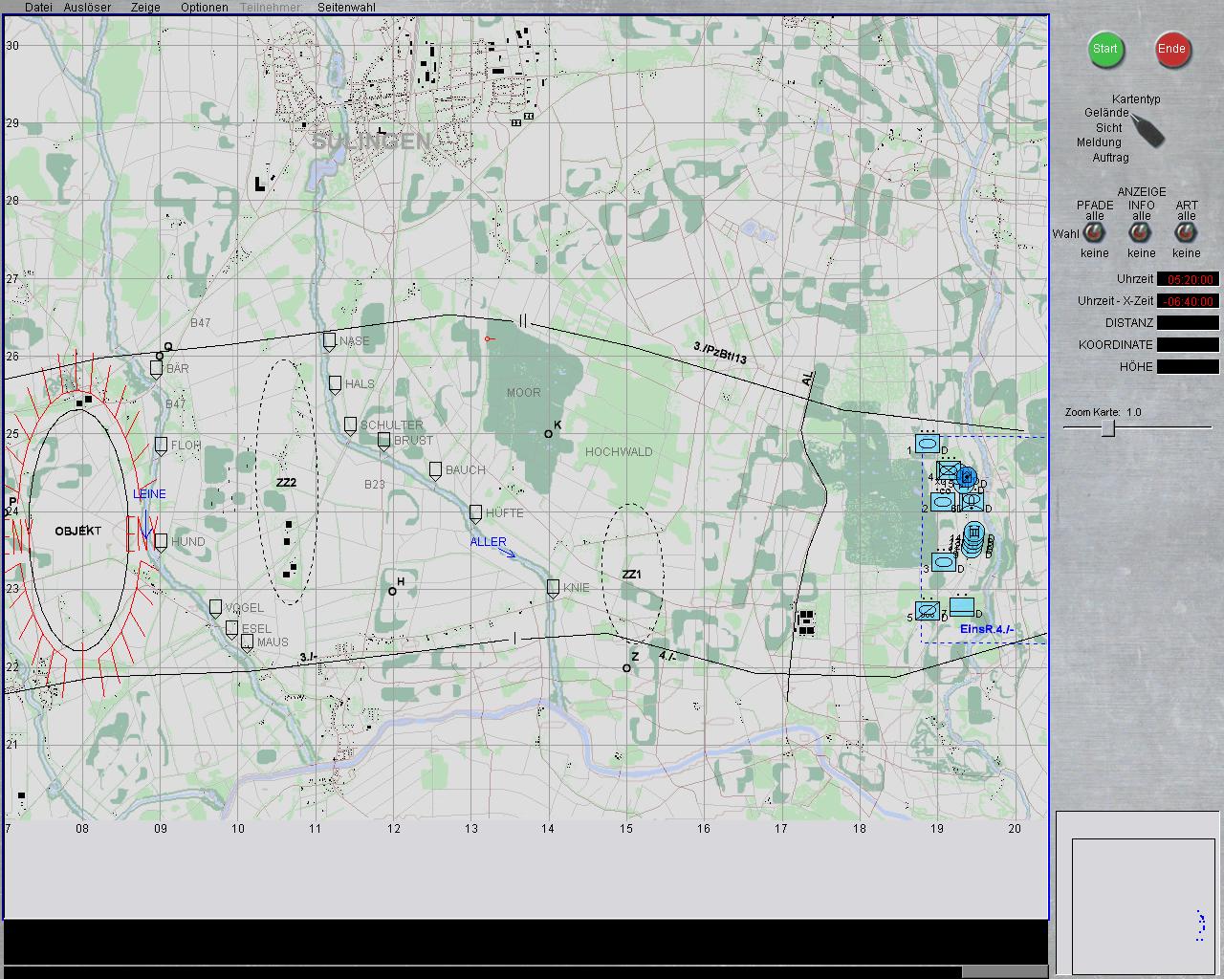The image size is (1224, 979).
Task: Select the KNIE waypoint marker
Action: pos(553,588)
